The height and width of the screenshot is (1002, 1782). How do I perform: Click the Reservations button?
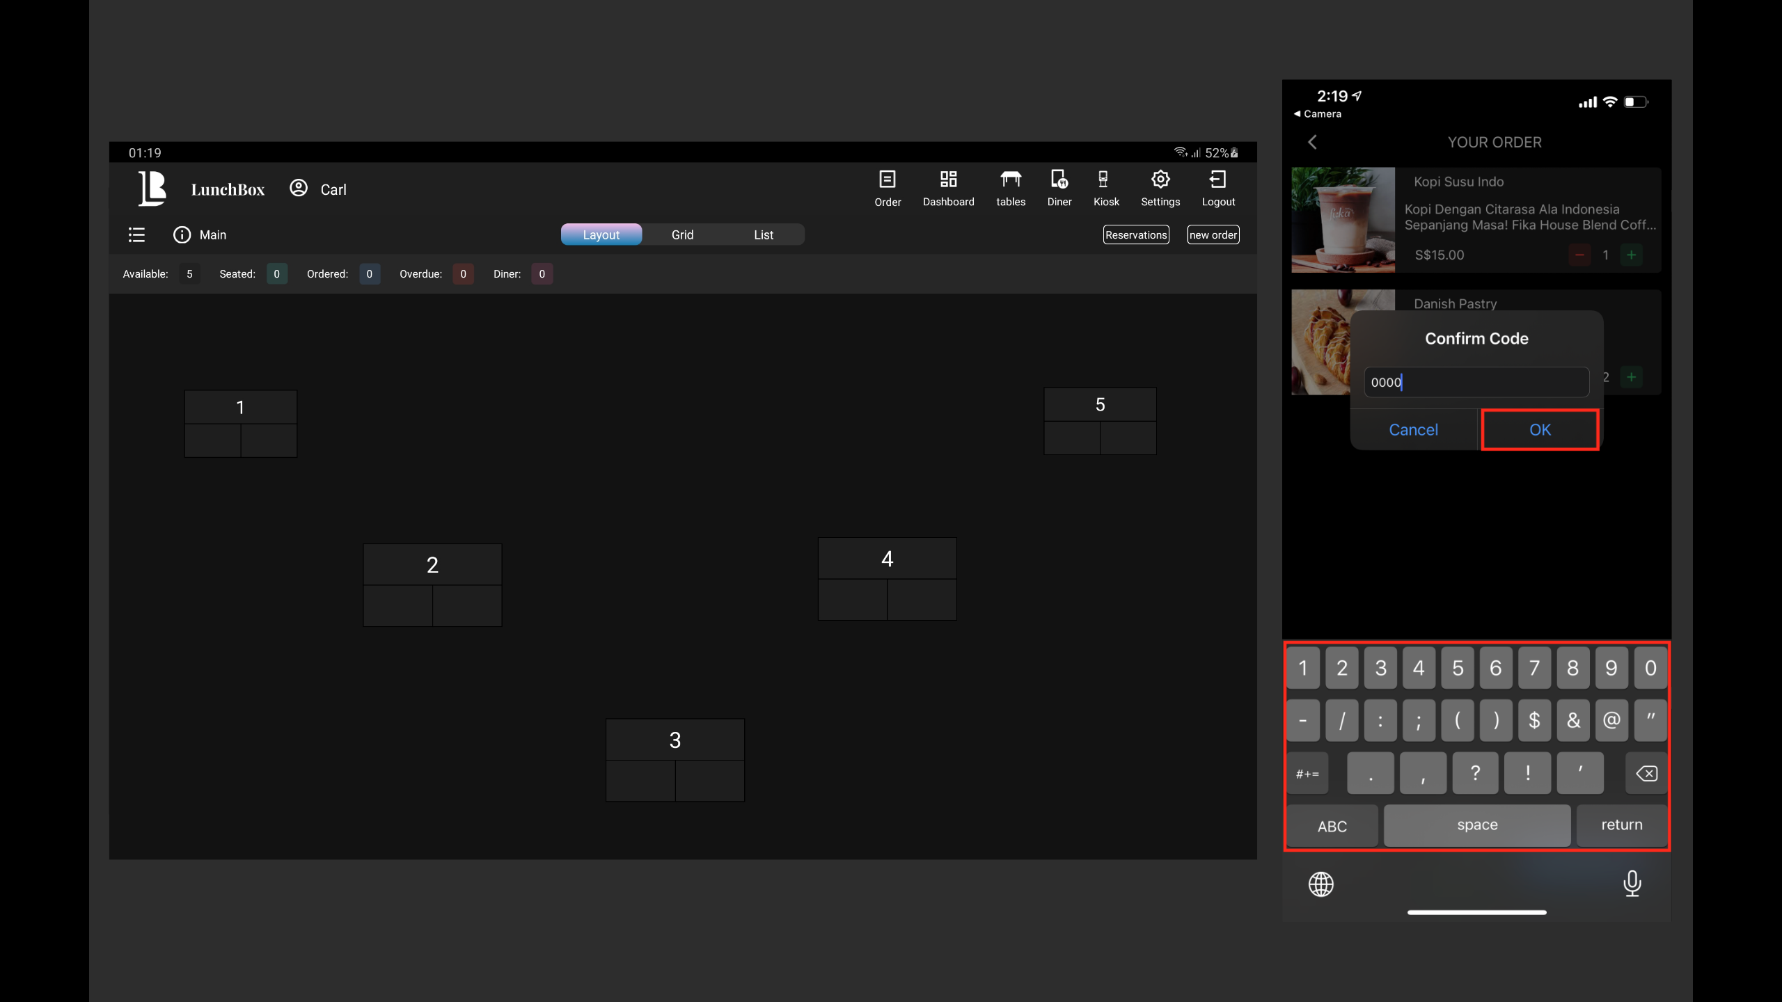(x=1135, y=234)
